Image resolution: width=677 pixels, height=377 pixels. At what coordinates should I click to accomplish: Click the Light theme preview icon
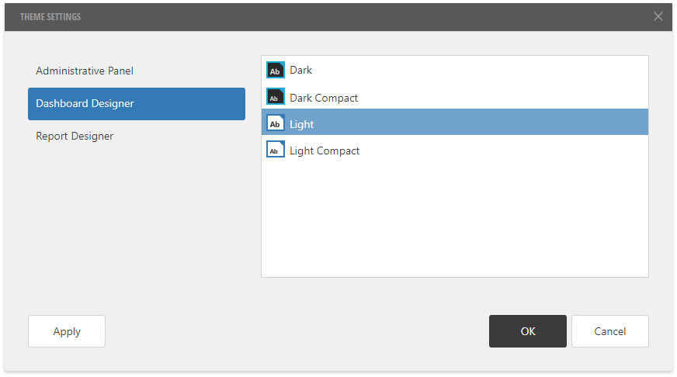coord(276,123)
